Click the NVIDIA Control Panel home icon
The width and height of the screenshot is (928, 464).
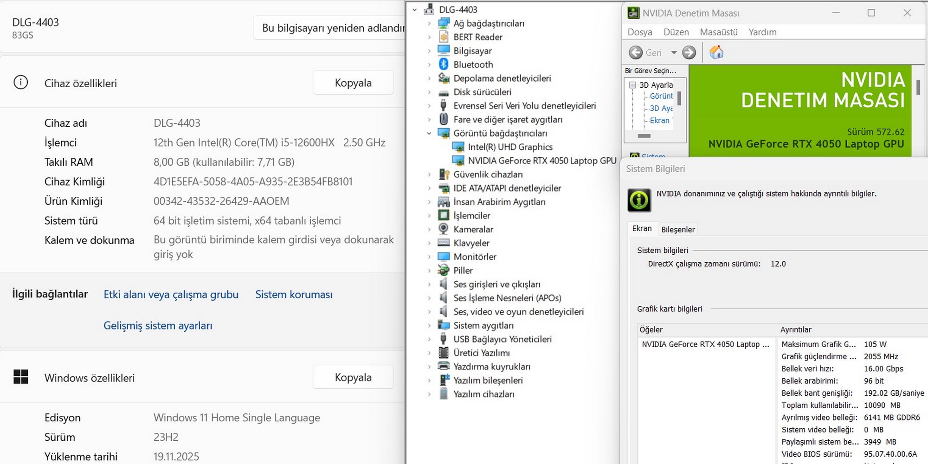(716, 52)
